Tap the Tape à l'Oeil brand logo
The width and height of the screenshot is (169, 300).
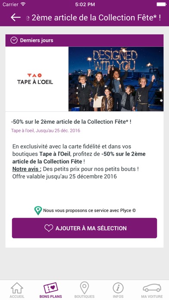click(x=35, y=79)
